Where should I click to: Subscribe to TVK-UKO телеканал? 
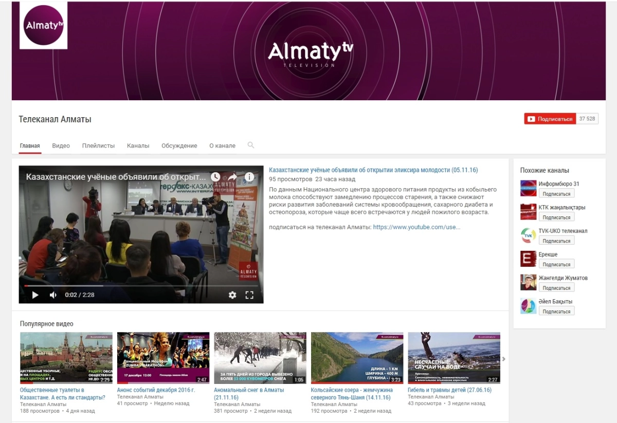point(556,241)
